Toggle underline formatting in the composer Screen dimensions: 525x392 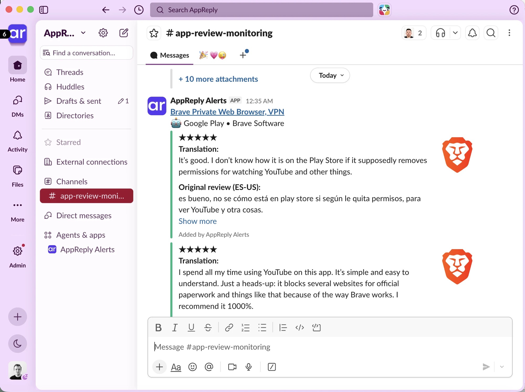tap(191, 328)
